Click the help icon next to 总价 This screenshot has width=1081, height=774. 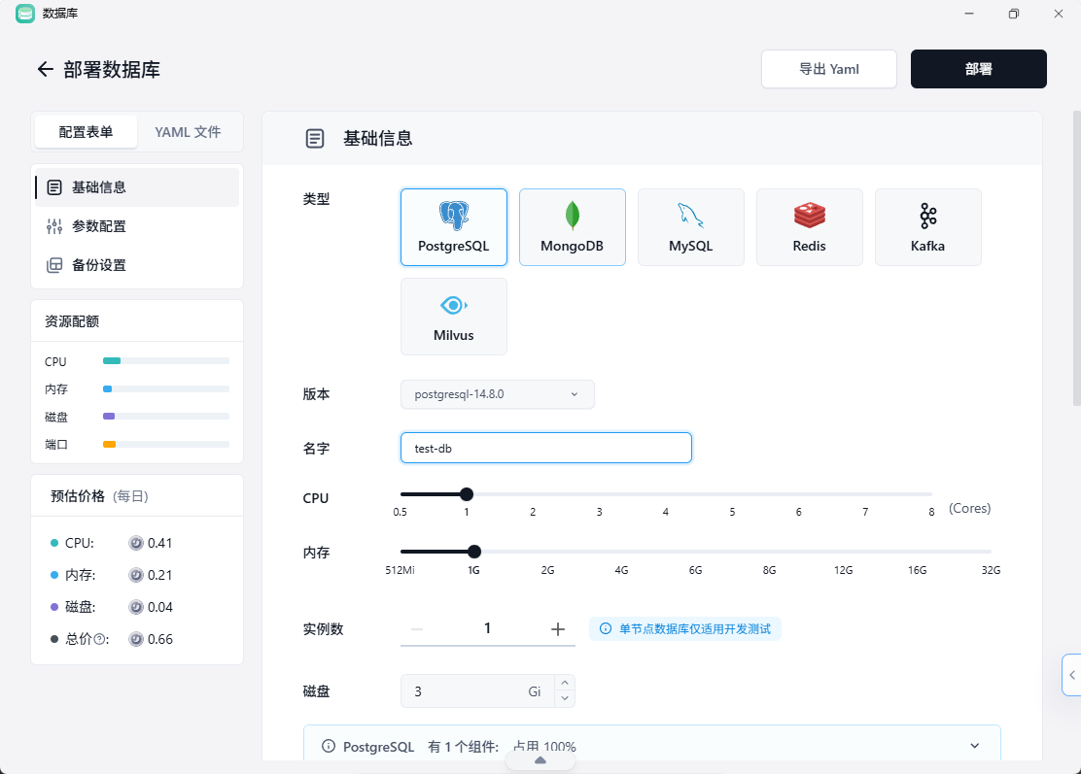(100, 639)
